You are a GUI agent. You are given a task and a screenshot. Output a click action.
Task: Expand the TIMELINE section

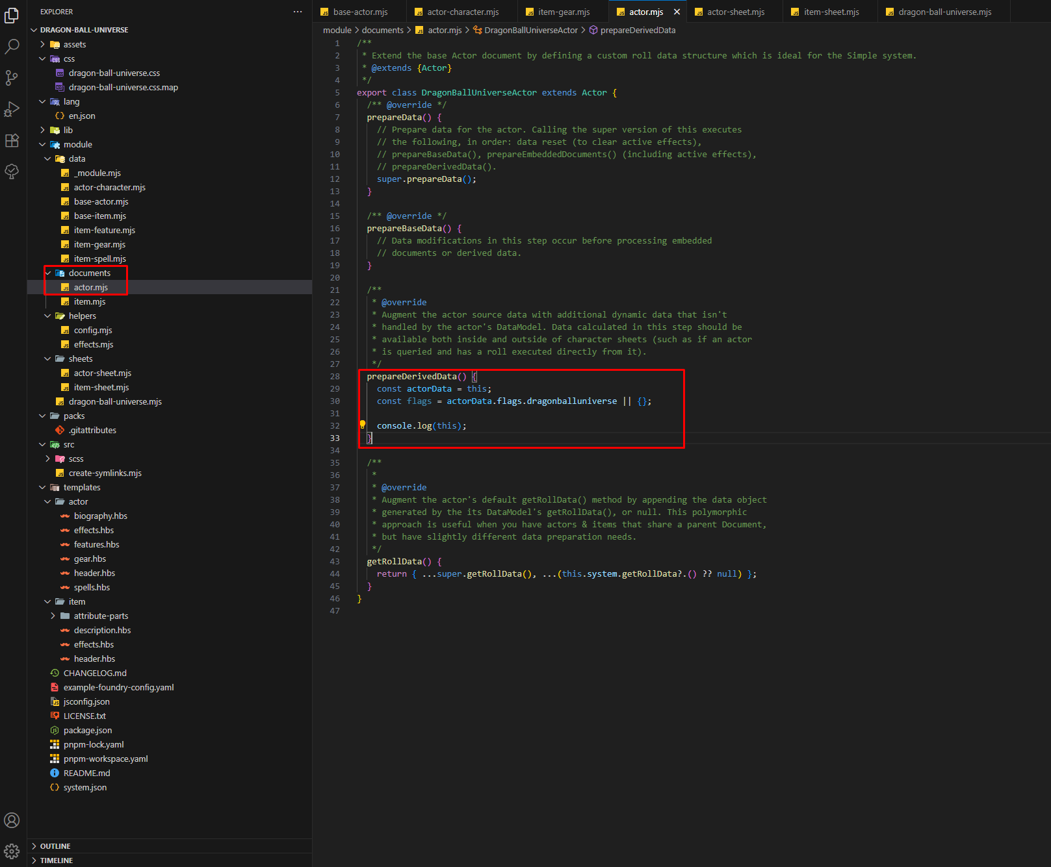(x=56, y=861)
